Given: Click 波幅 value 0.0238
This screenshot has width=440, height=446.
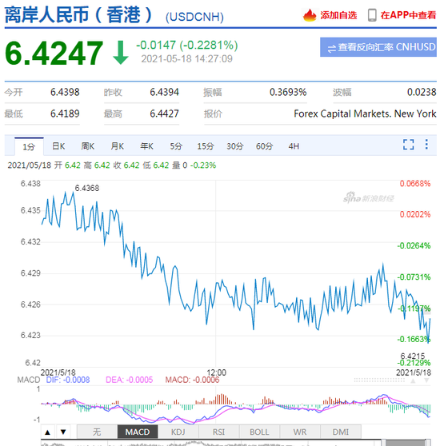Looking at the screenshot, I should tap(422, 92).
